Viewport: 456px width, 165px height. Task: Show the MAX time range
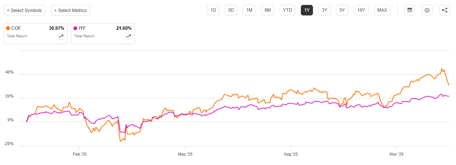382,10
